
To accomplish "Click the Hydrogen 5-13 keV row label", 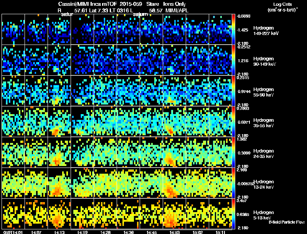I will tap(264, 215).
